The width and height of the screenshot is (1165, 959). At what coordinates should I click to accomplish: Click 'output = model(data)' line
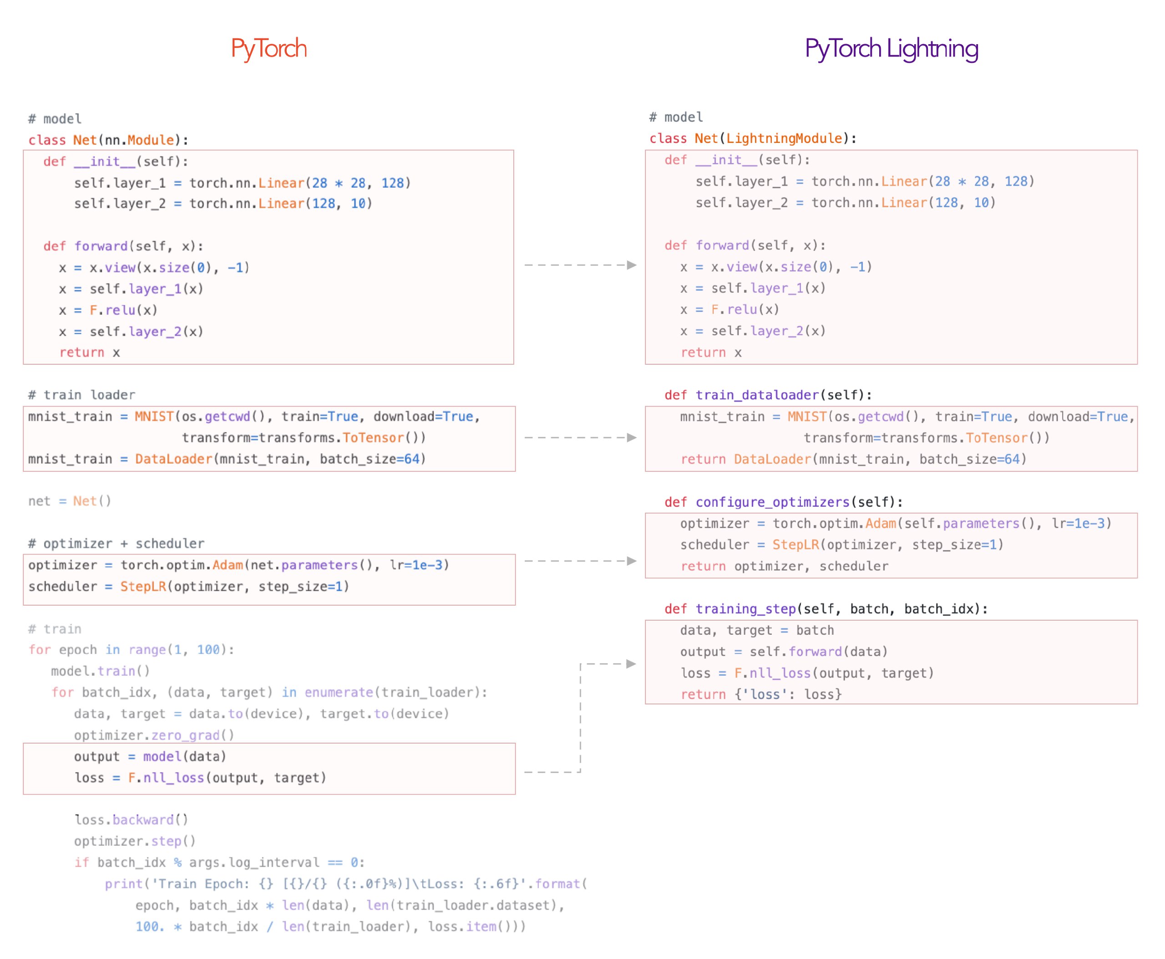coord(150,757)
